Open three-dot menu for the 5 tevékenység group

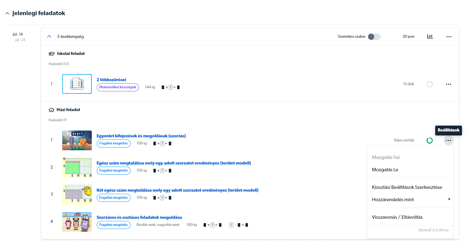pyautogui.click(x=449, y=37)
